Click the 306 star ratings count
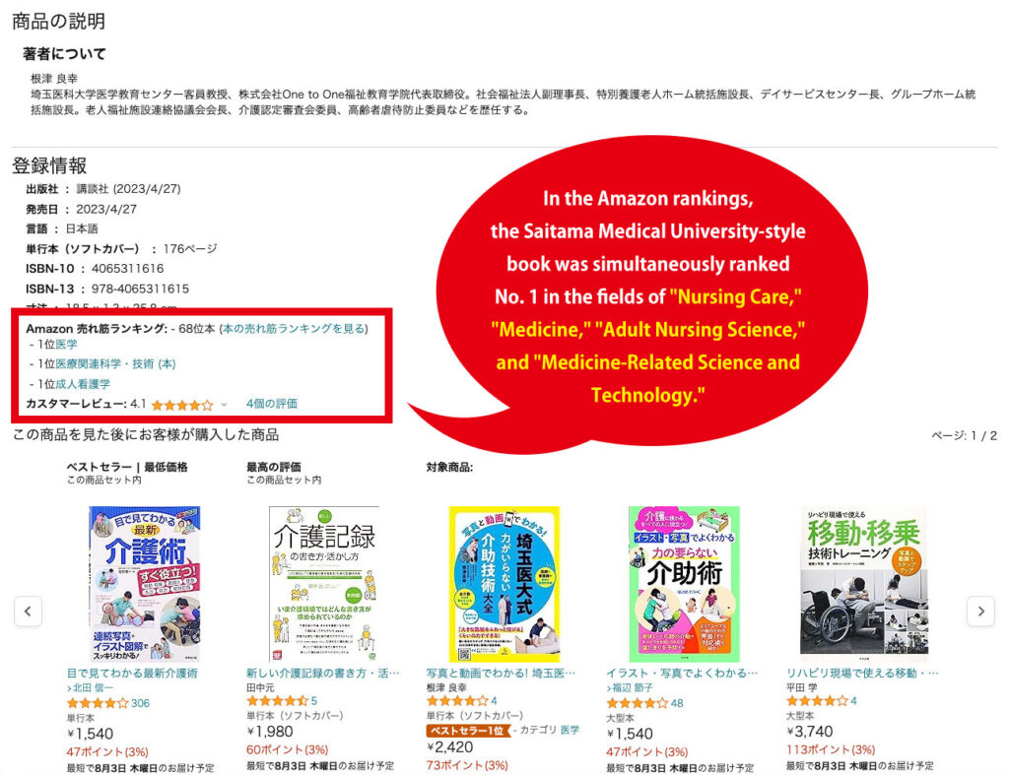Screen dimensions: 1009x775 pyautogui.click(x=140, y=703)
